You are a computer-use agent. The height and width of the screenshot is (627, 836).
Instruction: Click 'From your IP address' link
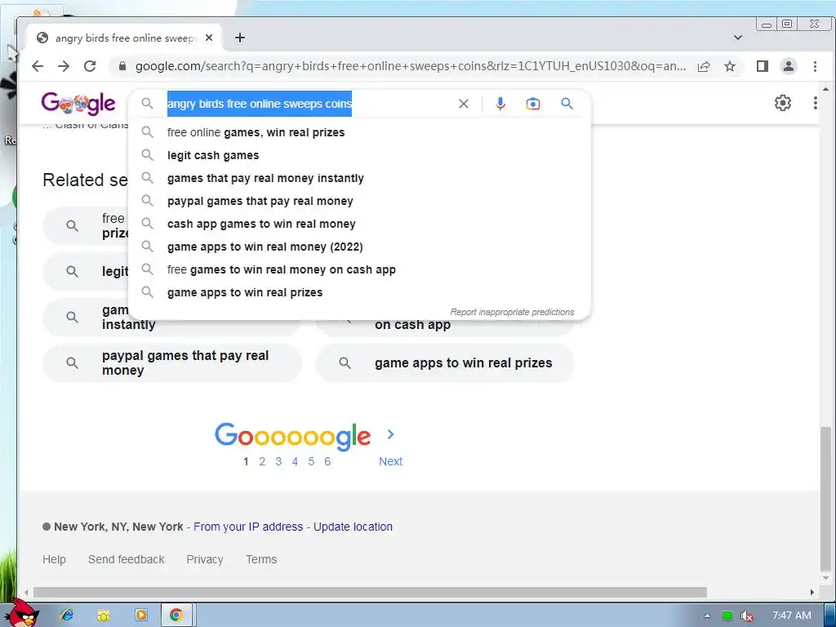(248, 527)
